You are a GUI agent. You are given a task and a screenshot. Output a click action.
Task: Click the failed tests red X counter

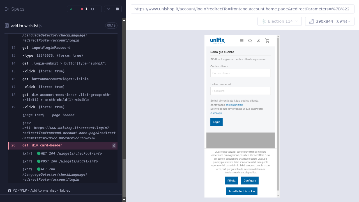pos(84,9)
